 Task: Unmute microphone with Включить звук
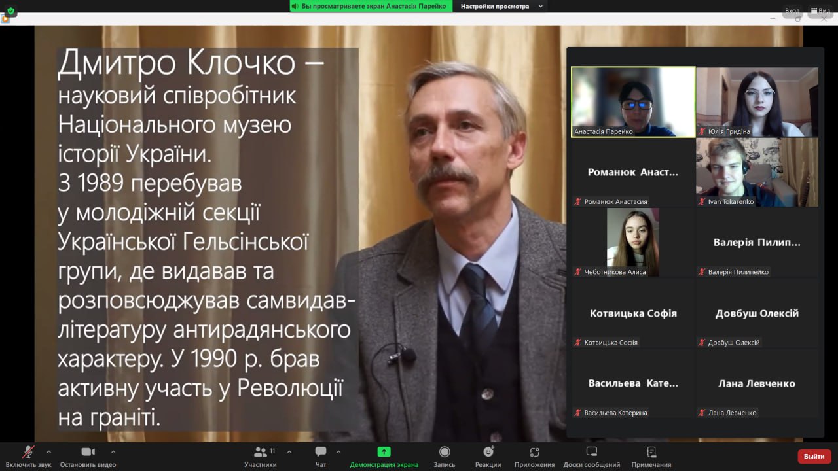pos(28,453)
